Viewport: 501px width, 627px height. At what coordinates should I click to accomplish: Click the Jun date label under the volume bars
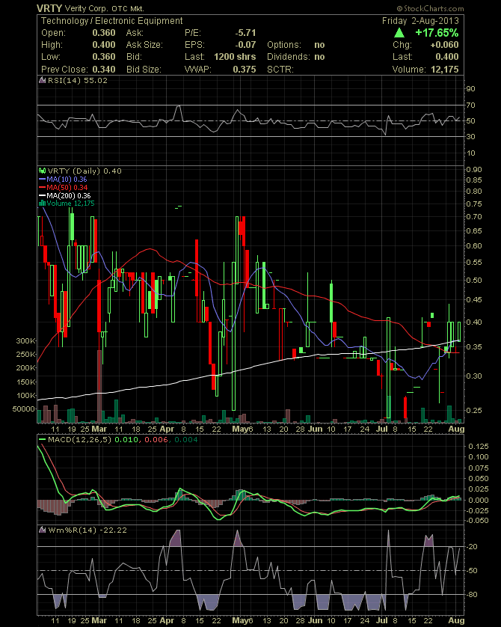click(x=316, y=429)
